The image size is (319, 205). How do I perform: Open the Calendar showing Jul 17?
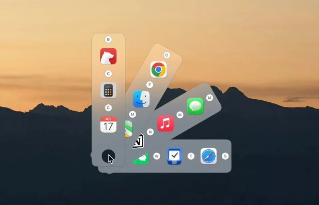pyautogui.click(x=108, y=124)
